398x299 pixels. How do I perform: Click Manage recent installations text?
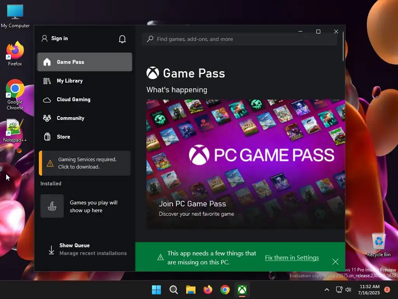tap(93, 253)
